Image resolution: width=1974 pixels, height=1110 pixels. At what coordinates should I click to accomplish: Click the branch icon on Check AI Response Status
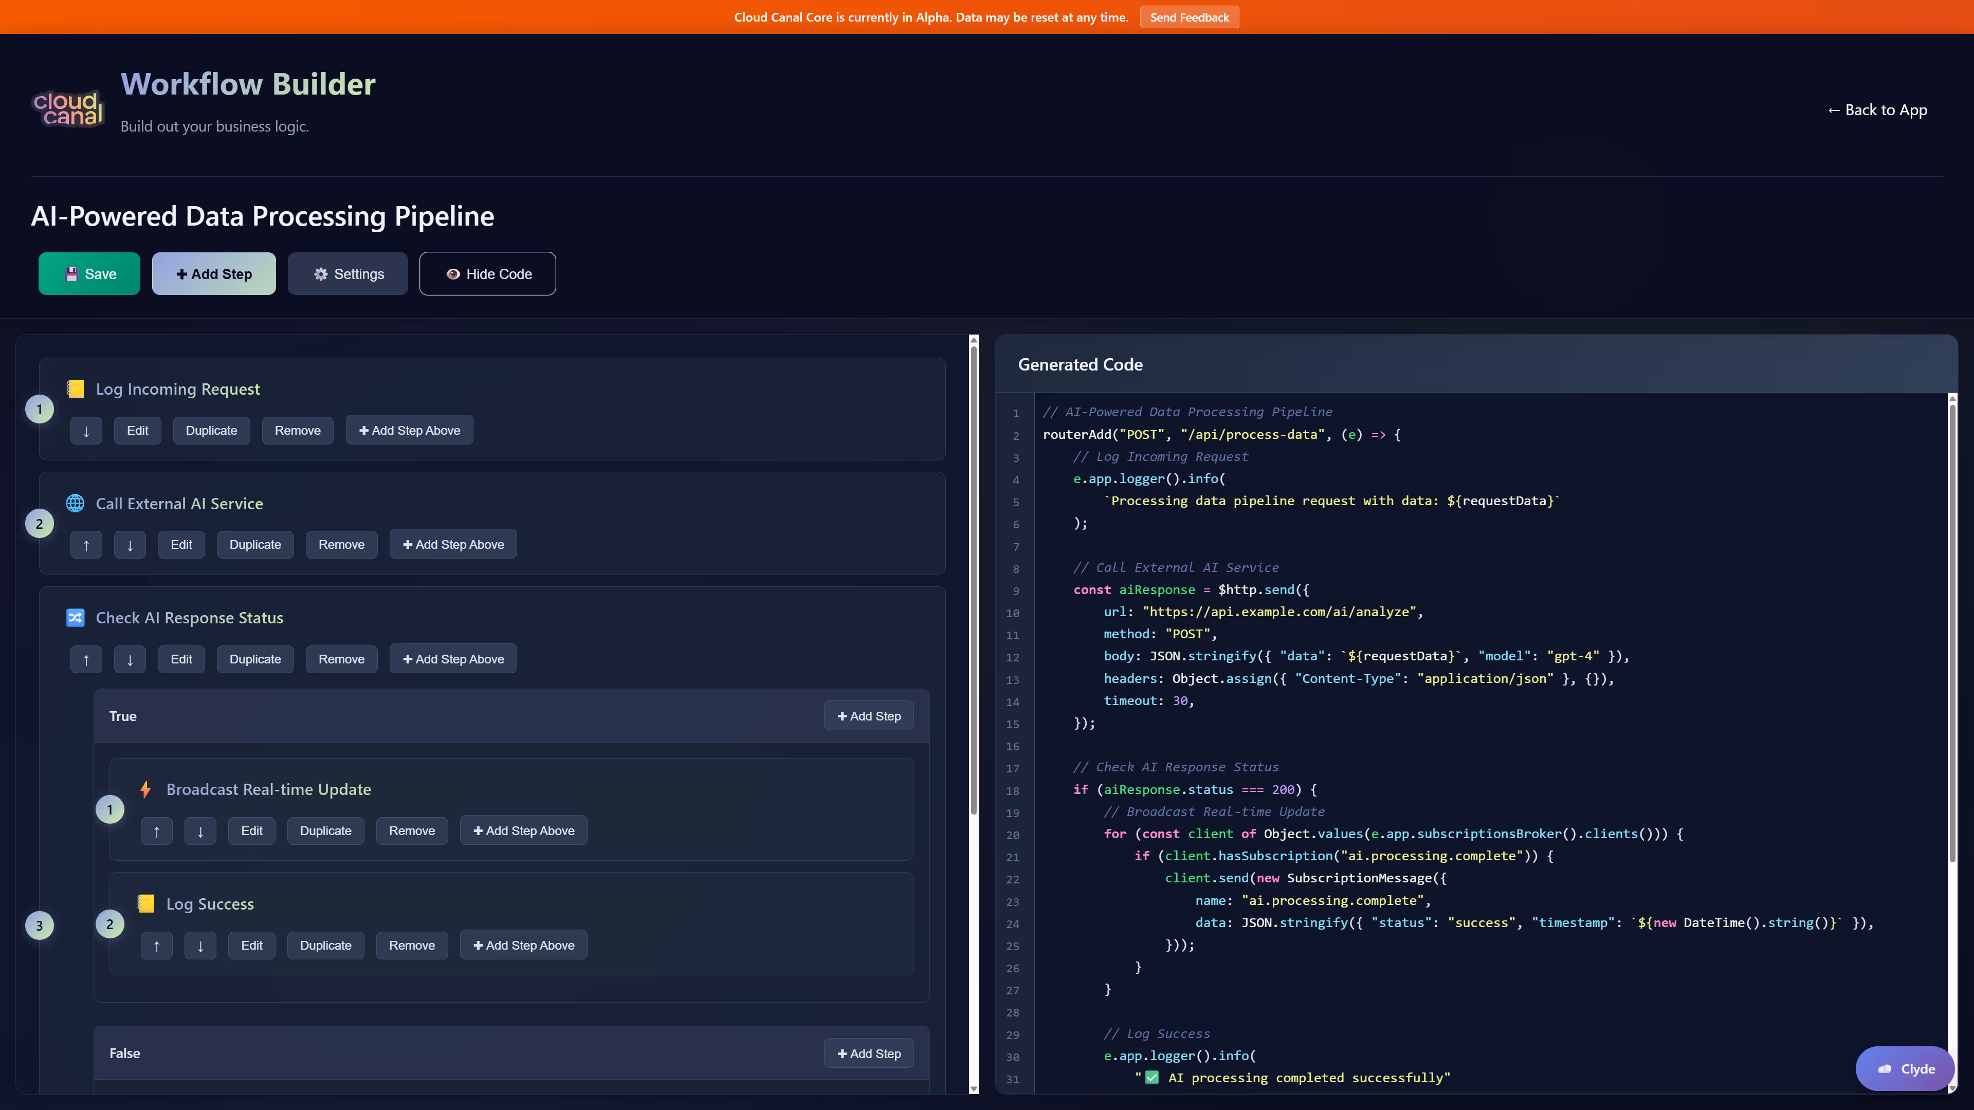(x=75, y=617)
